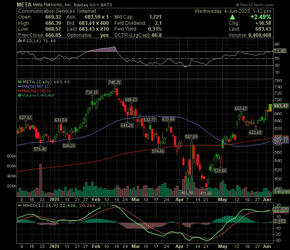Click the Communication Services / Internet sector text

tap(57, 11)
